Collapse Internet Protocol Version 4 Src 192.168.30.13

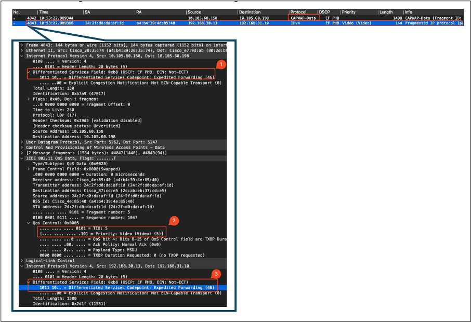pyautogui.click(x=22, y=266)
